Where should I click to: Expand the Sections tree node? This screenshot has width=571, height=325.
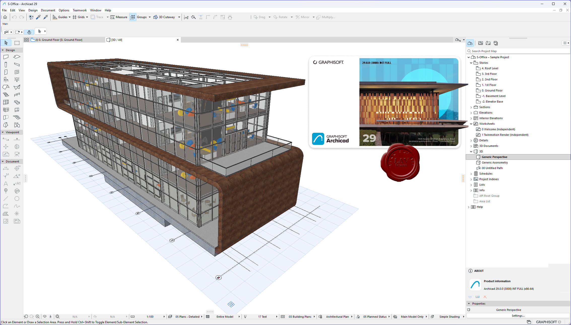pyautogui.click(x=471, y=107)
